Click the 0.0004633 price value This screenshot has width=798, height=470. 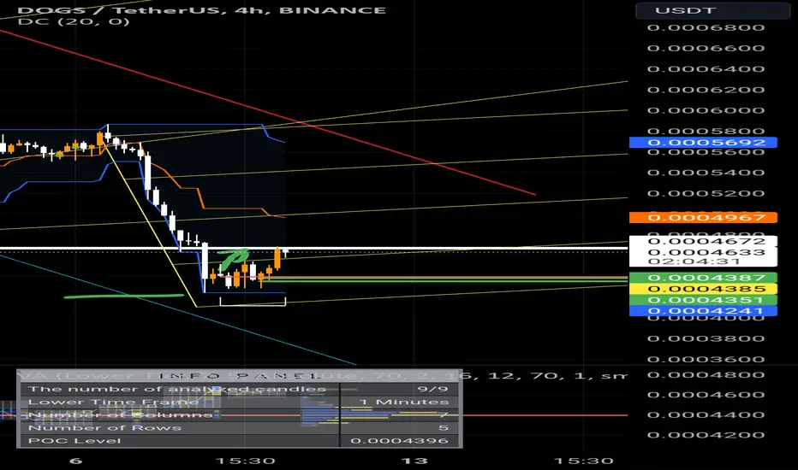coord(706,252)
